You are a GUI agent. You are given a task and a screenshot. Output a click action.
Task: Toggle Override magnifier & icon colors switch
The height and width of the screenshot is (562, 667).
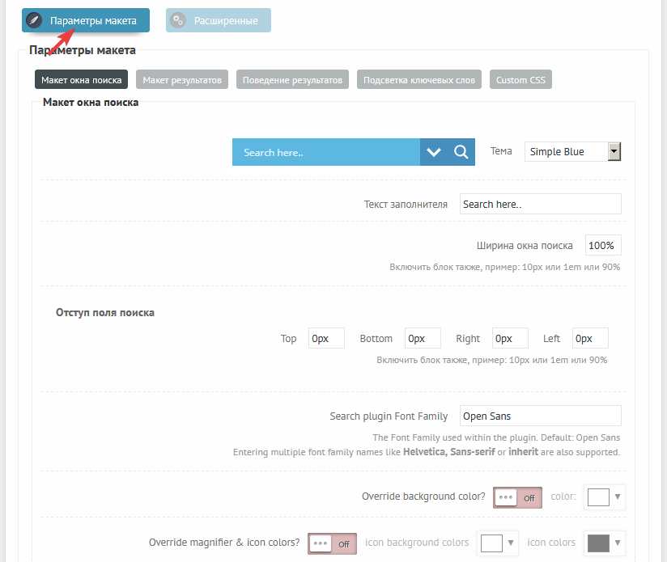coord(333,543)
